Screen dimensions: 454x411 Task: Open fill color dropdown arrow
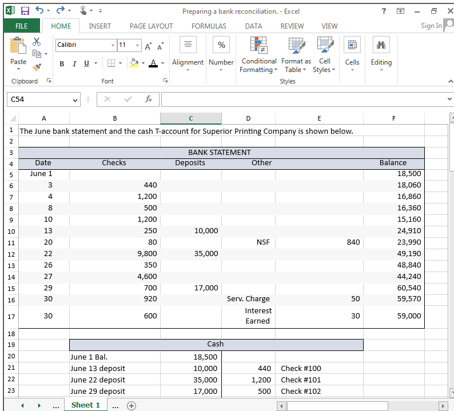point(143,63)
